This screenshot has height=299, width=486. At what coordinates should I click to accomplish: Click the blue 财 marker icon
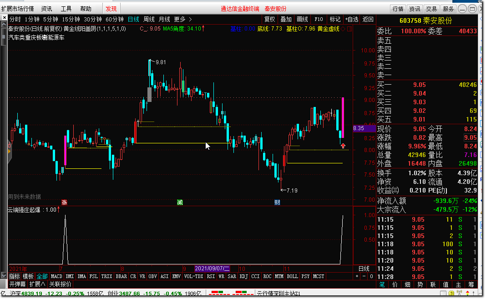pyautogui.click(x=277, y=203)
